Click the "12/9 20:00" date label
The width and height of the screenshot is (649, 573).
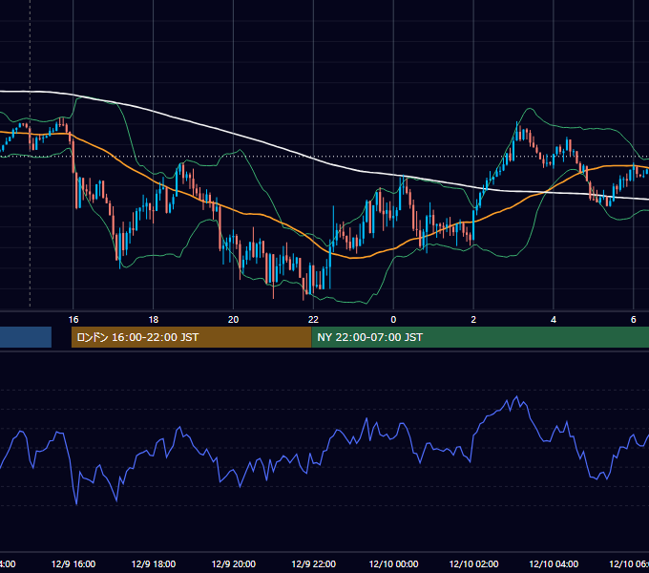234,563
